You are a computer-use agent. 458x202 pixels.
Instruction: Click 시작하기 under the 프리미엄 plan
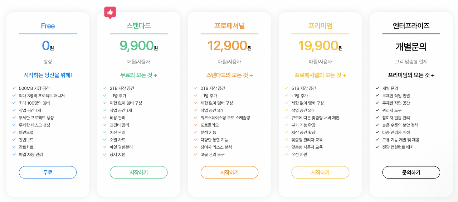(x=320, y=172)
